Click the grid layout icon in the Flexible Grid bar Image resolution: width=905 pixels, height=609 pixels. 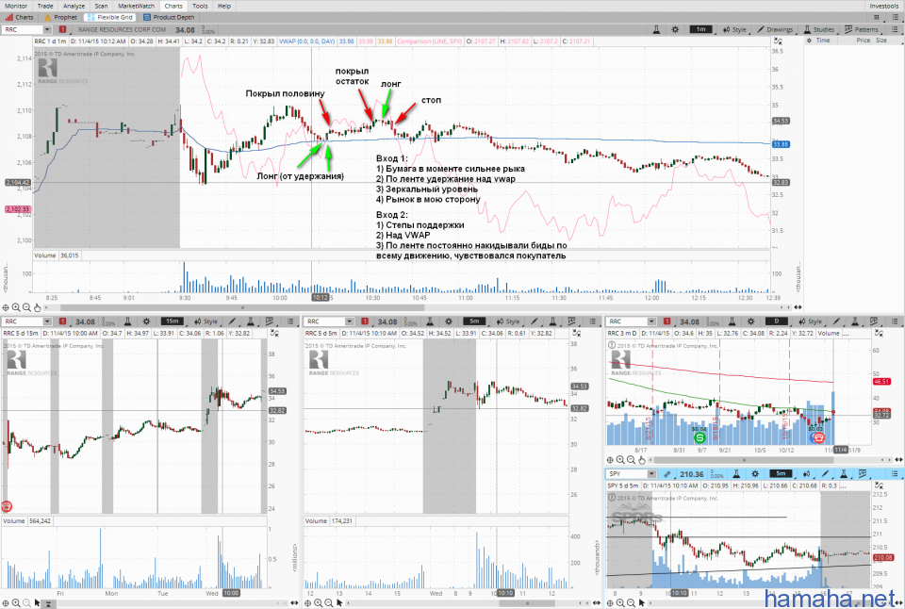tap(877, 17)
